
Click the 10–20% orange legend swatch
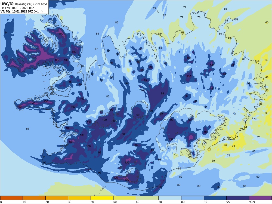[x=34, y=198]
